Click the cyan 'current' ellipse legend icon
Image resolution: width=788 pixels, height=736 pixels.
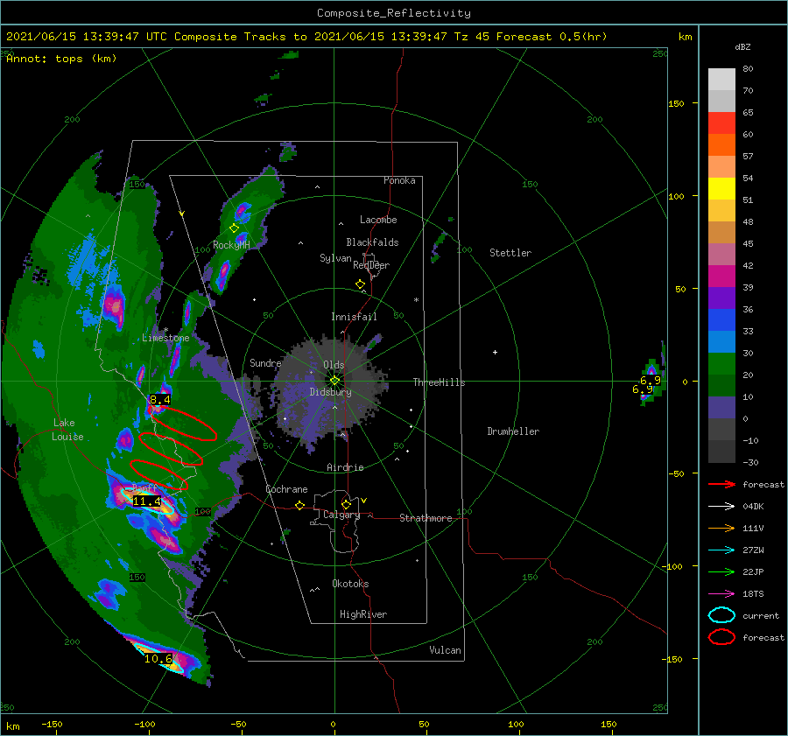click(721, 615)
